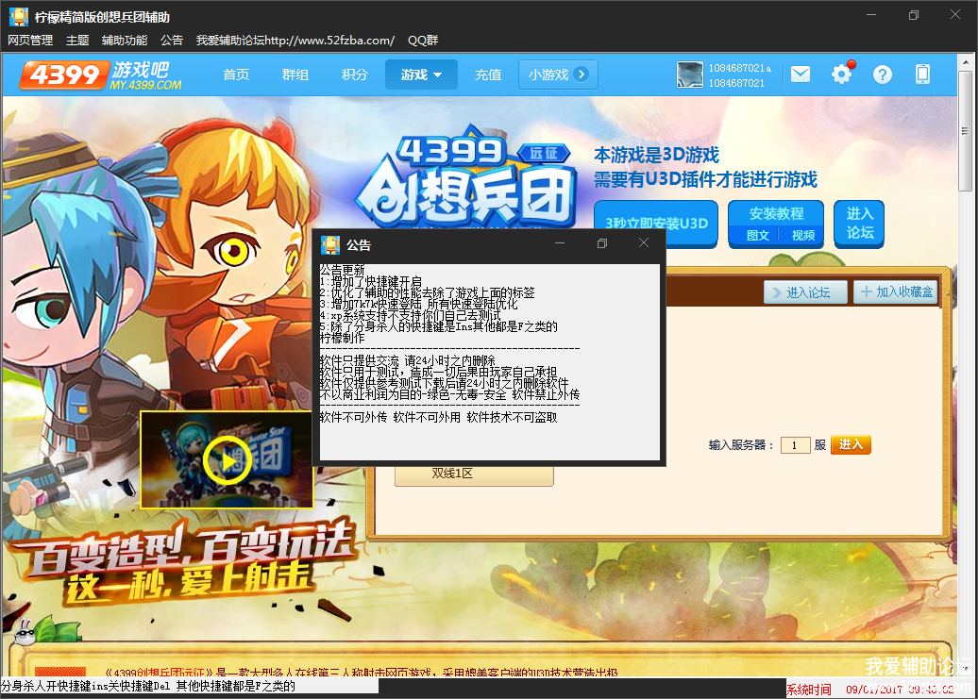978x699 pixels.
Task: Play the game video thumbnail
Action: (227, 459)
